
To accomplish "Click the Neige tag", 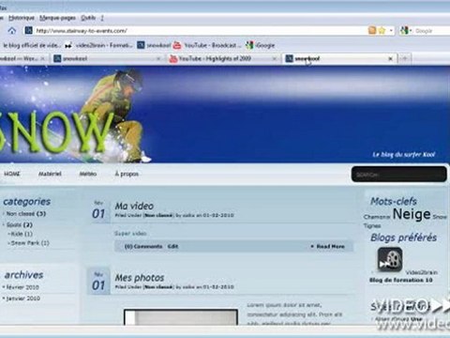I will (412, 214).
